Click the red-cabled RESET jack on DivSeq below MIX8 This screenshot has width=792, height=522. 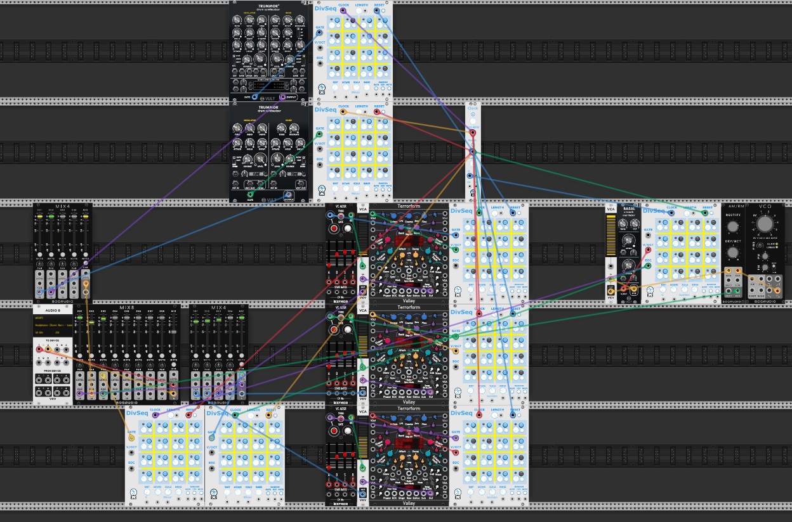[188, 415]
